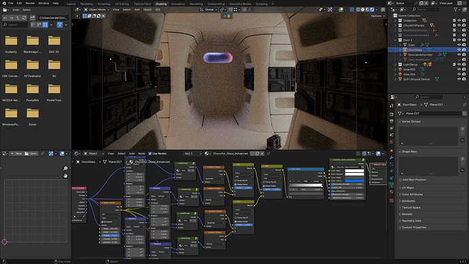Open the Tool properties tab

pos(392,105)
